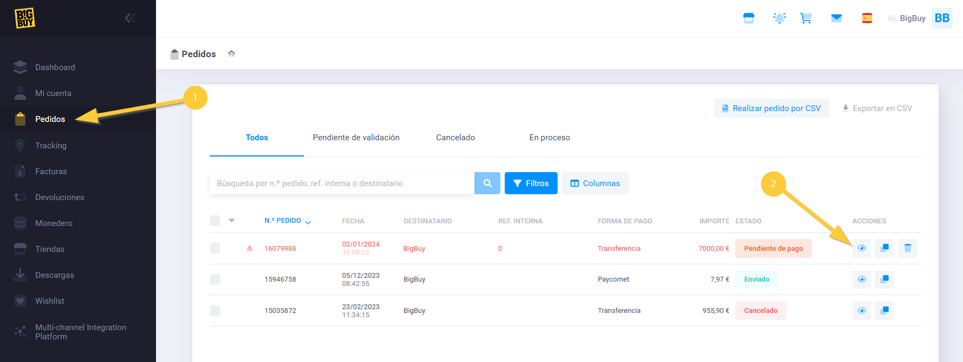Switch to the Pendiente de validación tab
Viewport: 963px width, 362px height.
[356, 138]
